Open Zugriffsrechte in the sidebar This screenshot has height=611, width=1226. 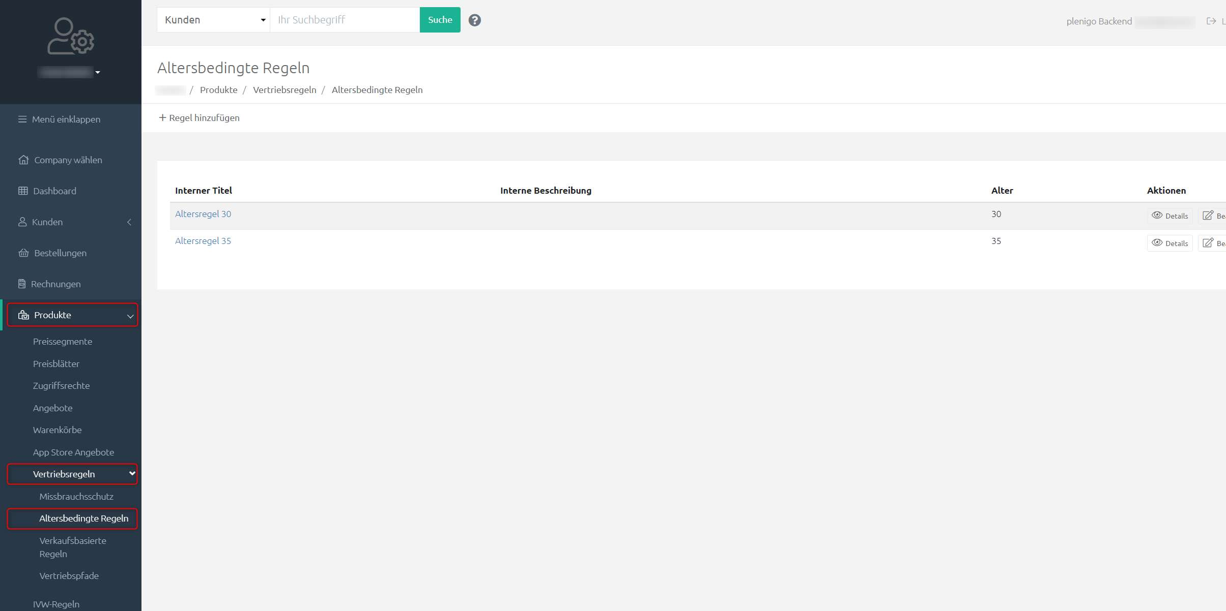[61, 386]
